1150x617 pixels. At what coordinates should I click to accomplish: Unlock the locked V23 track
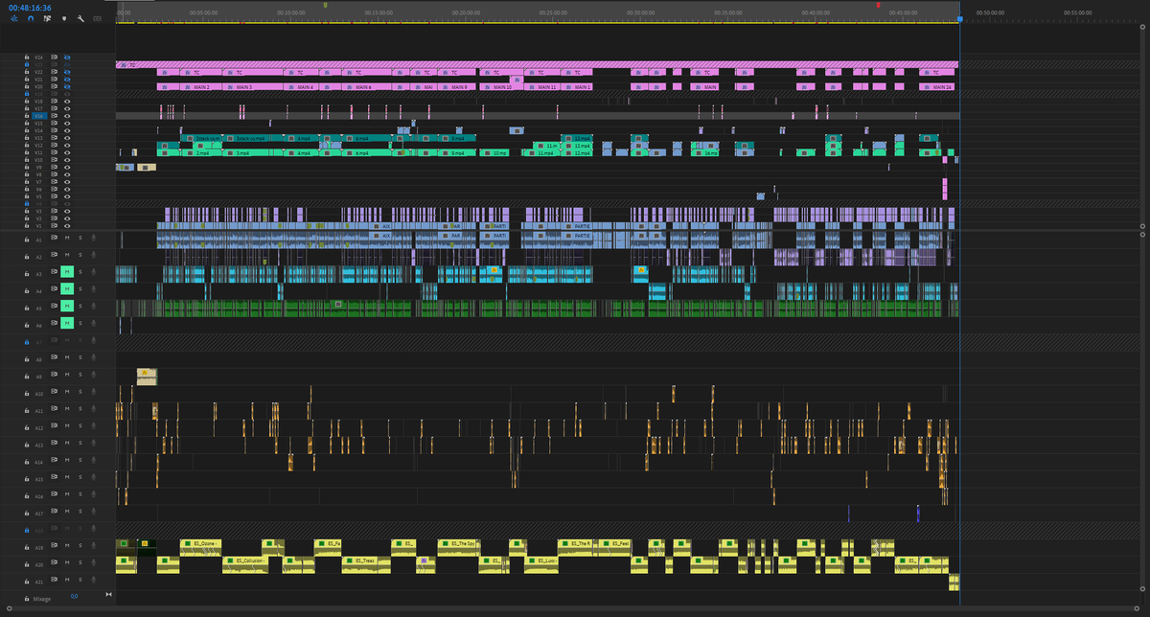pyautogui.click(x=27, y=65)
